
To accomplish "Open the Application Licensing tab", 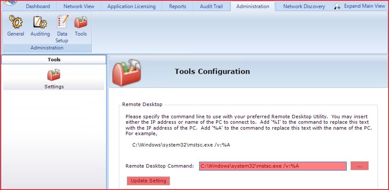I will coord(131,6).
